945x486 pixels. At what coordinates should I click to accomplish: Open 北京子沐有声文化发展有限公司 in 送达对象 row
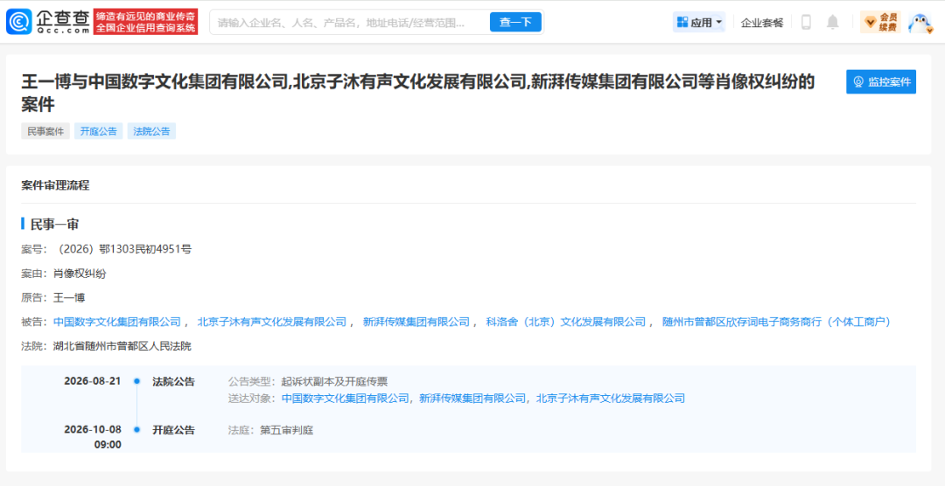pyautogui.click(x=611, y=398)
